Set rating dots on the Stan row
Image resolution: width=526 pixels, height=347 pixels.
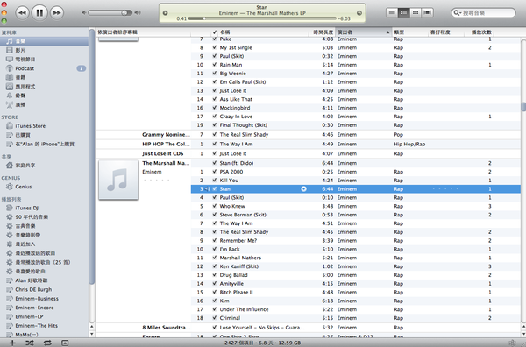coord(445,188)
